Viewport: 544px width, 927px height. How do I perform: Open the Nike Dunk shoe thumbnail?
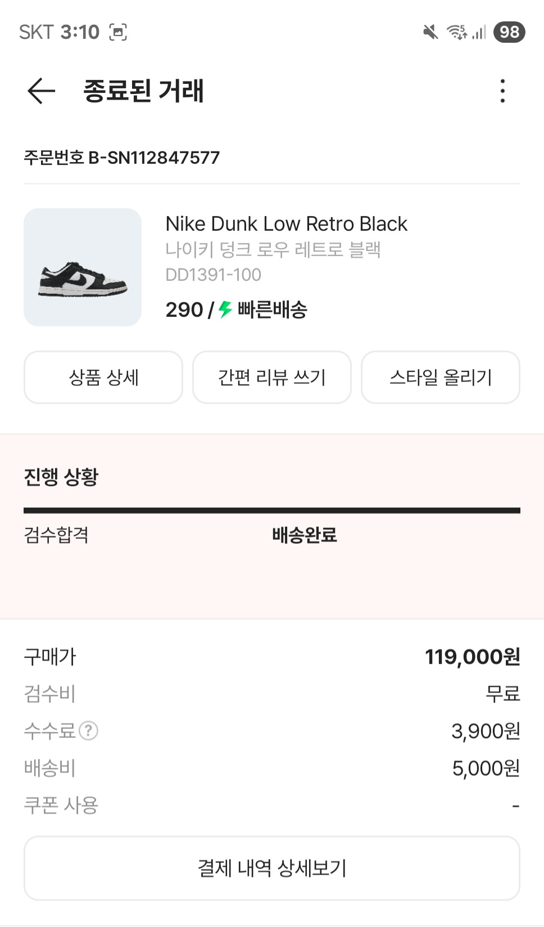(x=83, y=267)
